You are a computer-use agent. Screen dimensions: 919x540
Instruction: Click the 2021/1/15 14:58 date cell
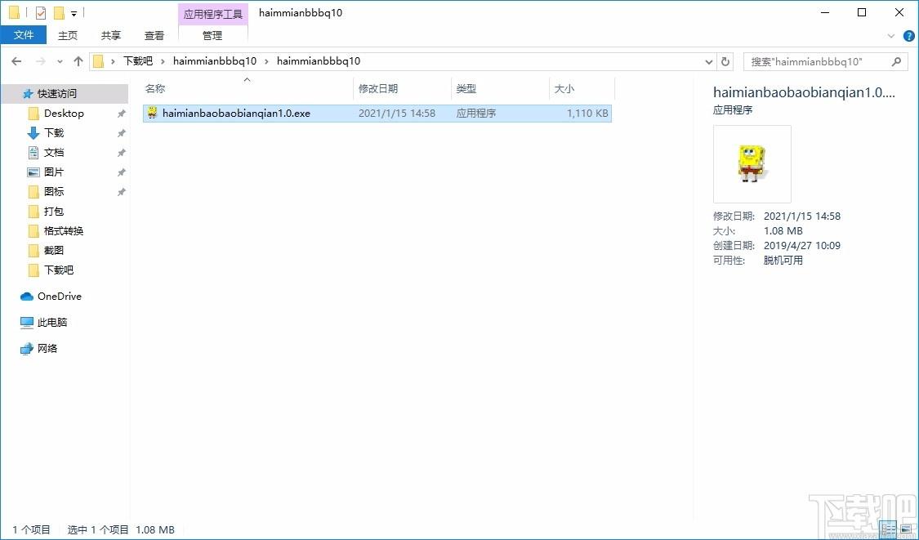(397, 114)
